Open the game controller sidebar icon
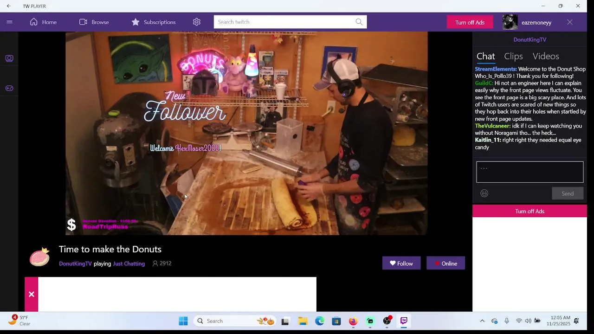Image resolution: width=594 pixels, height=334 pixels. pos(9,88)
